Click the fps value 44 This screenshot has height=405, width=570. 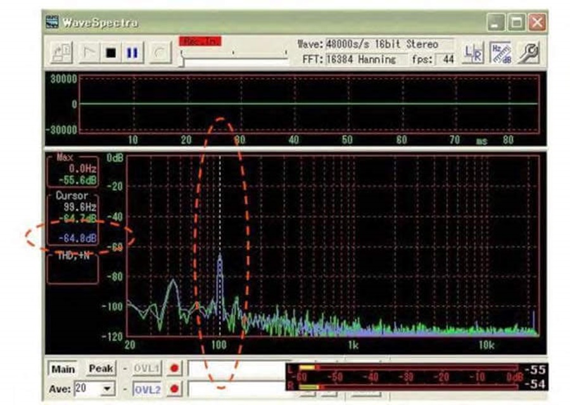445,60
